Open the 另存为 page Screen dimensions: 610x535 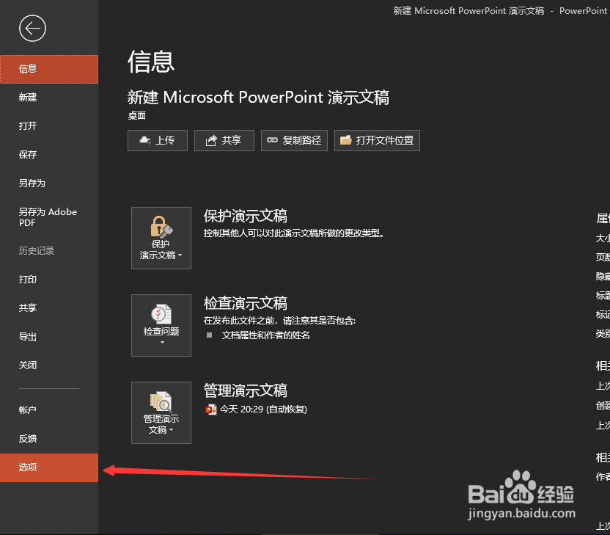49,183
